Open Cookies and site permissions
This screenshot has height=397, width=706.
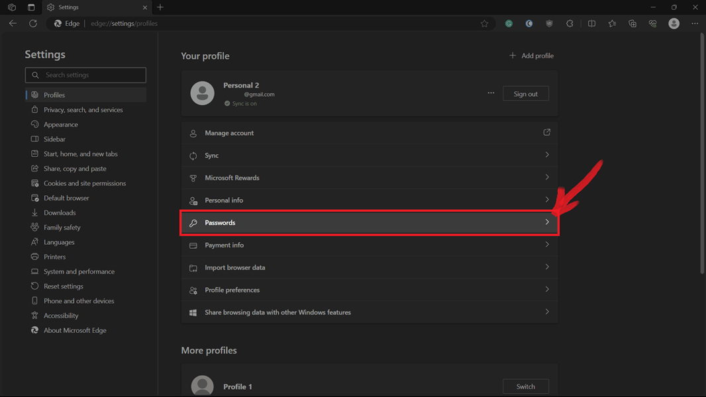pyautogui.click(x=85, y=183)
